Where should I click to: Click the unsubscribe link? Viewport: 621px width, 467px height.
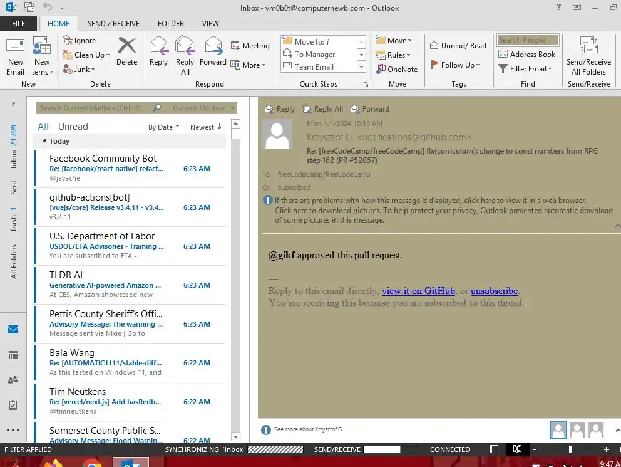[x=494, y=291]
